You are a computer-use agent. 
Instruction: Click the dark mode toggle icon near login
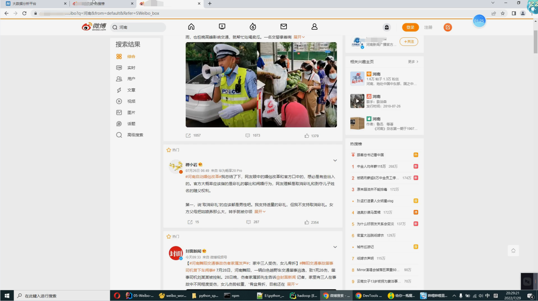(387, 27)
